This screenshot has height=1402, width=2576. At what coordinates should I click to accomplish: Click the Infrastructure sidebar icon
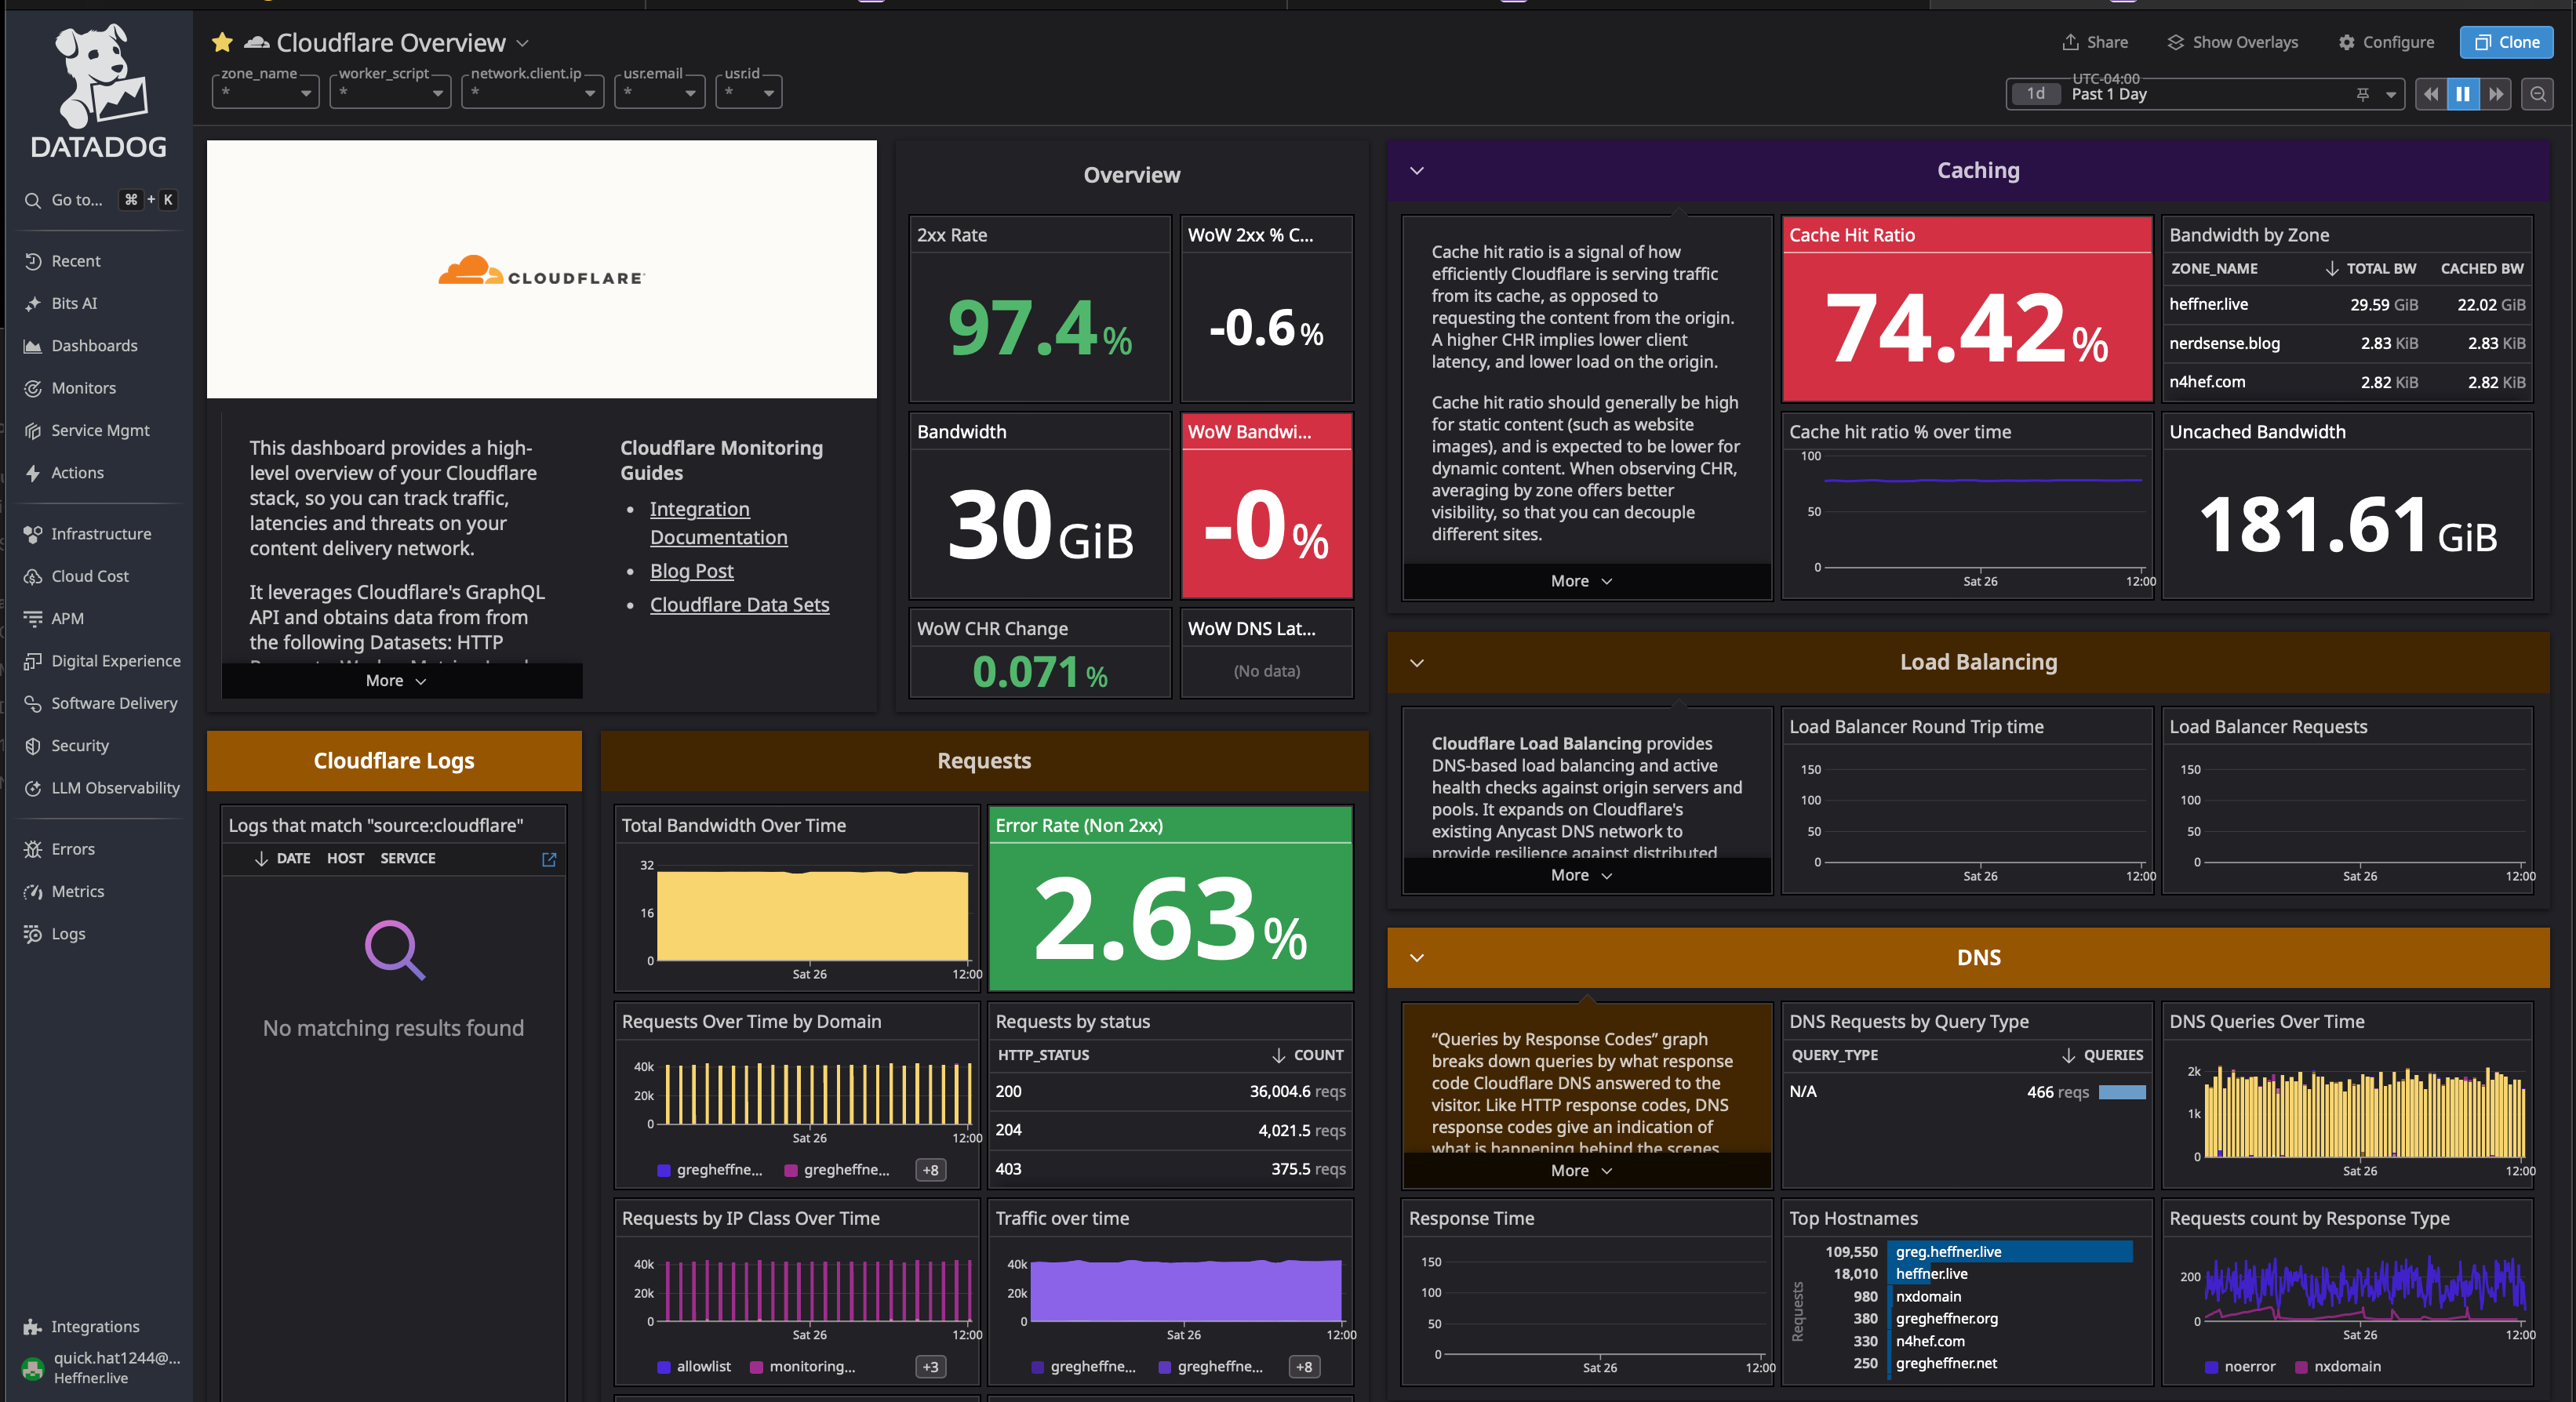[33, 535]
